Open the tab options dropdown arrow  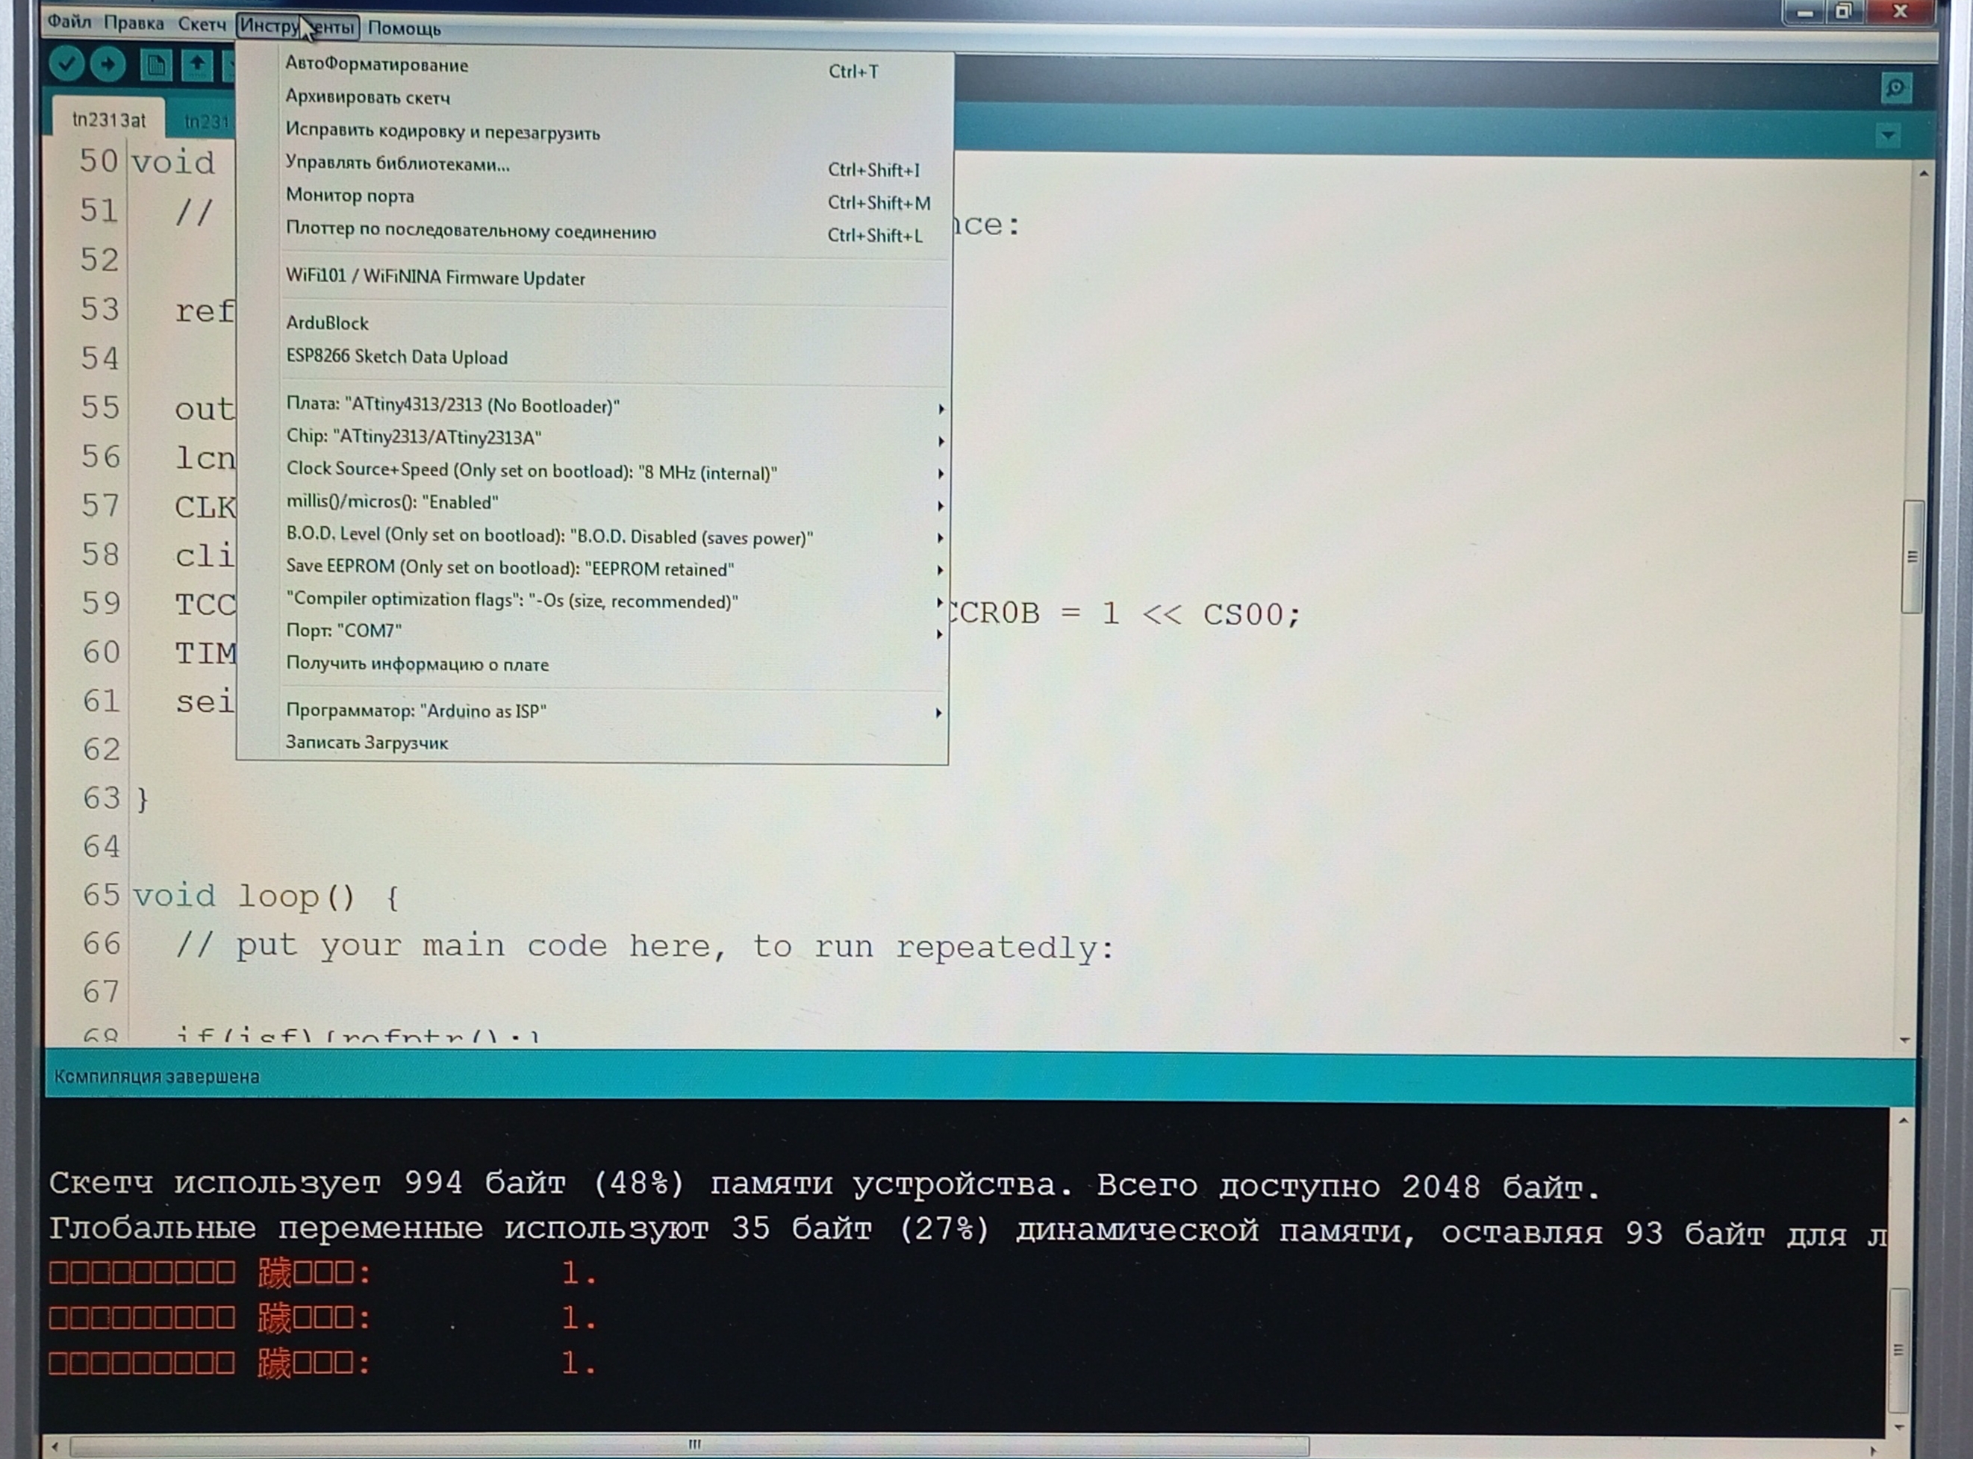point(1888,136)
